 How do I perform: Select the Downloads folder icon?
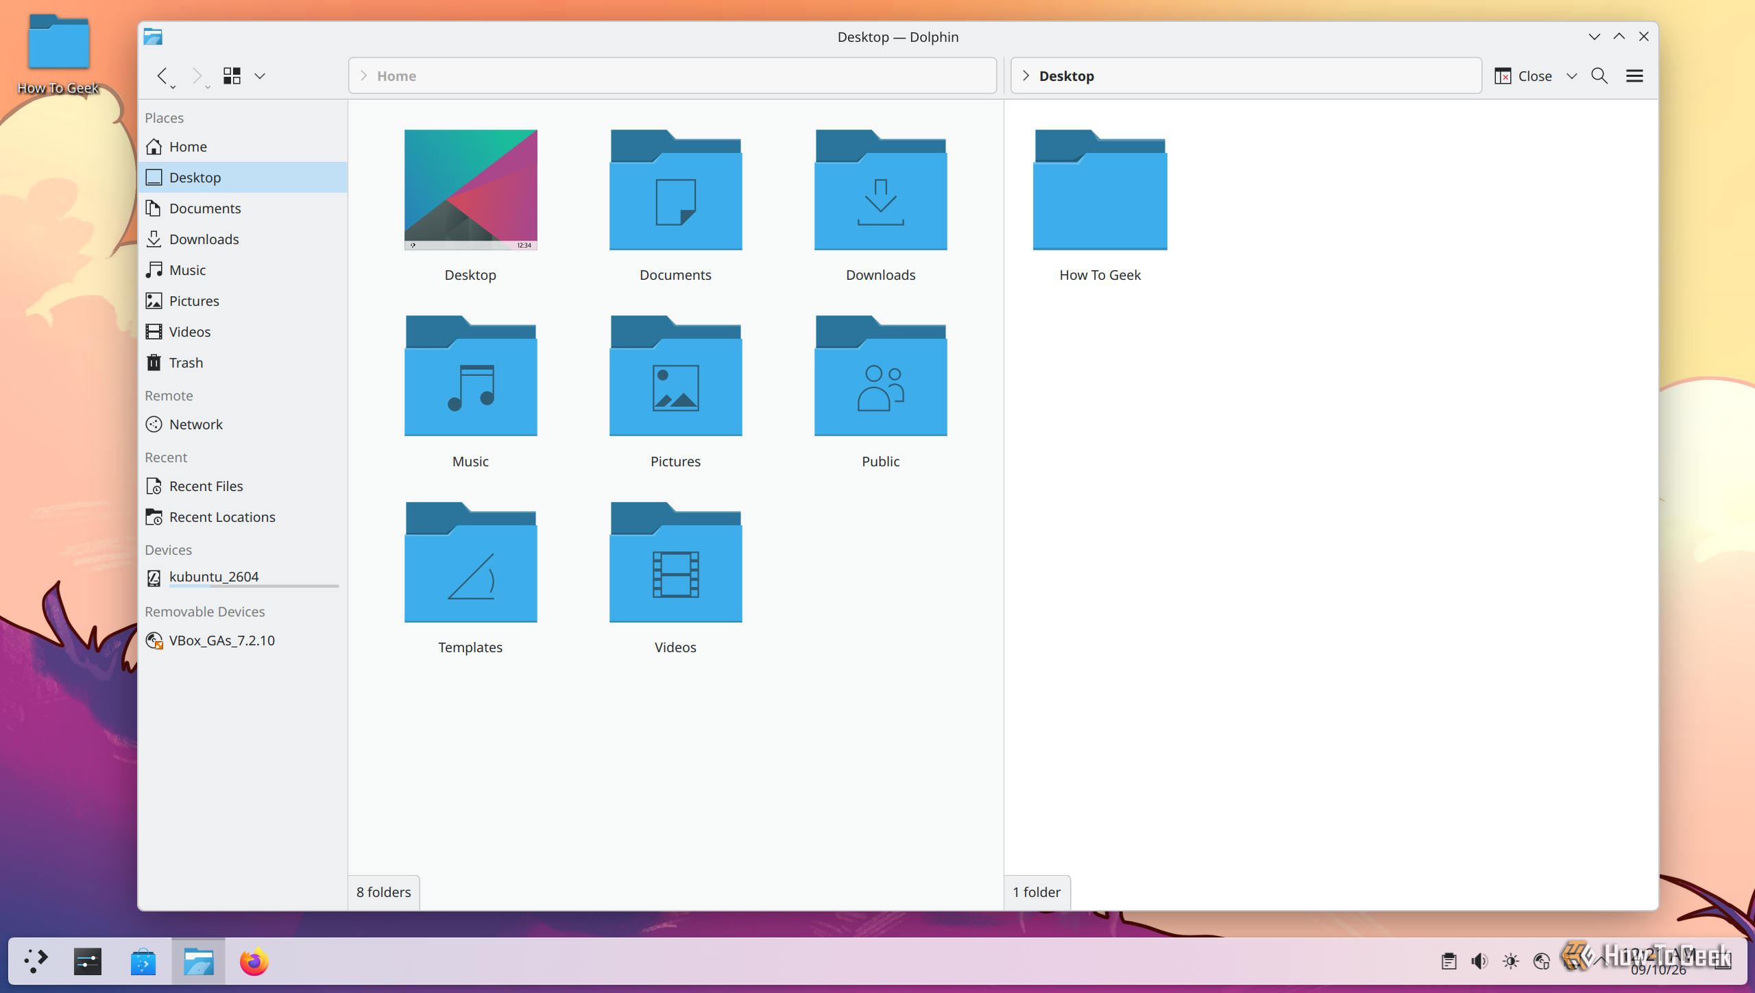(x=880, y=190)
